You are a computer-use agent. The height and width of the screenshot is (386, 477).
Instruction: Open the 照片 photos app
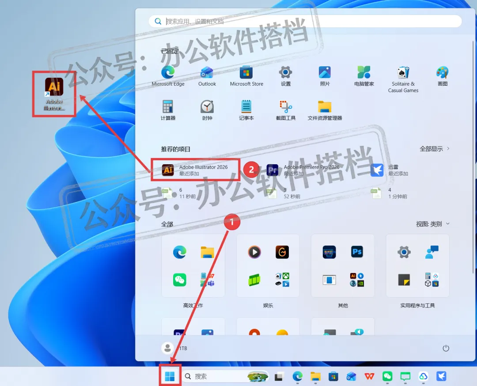coord(325,76)
